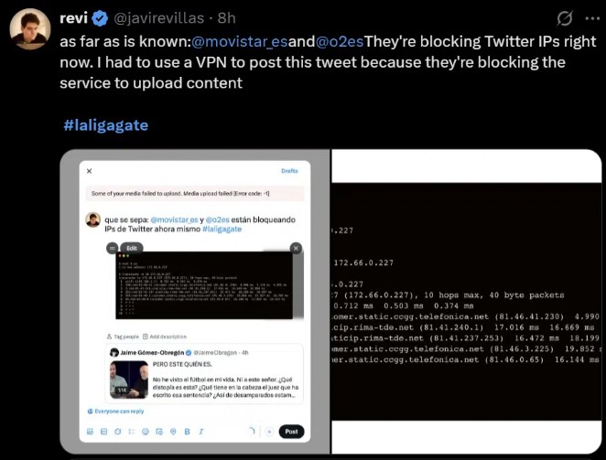Click the black Post button
606x460 pixels.
click(291, 432)
